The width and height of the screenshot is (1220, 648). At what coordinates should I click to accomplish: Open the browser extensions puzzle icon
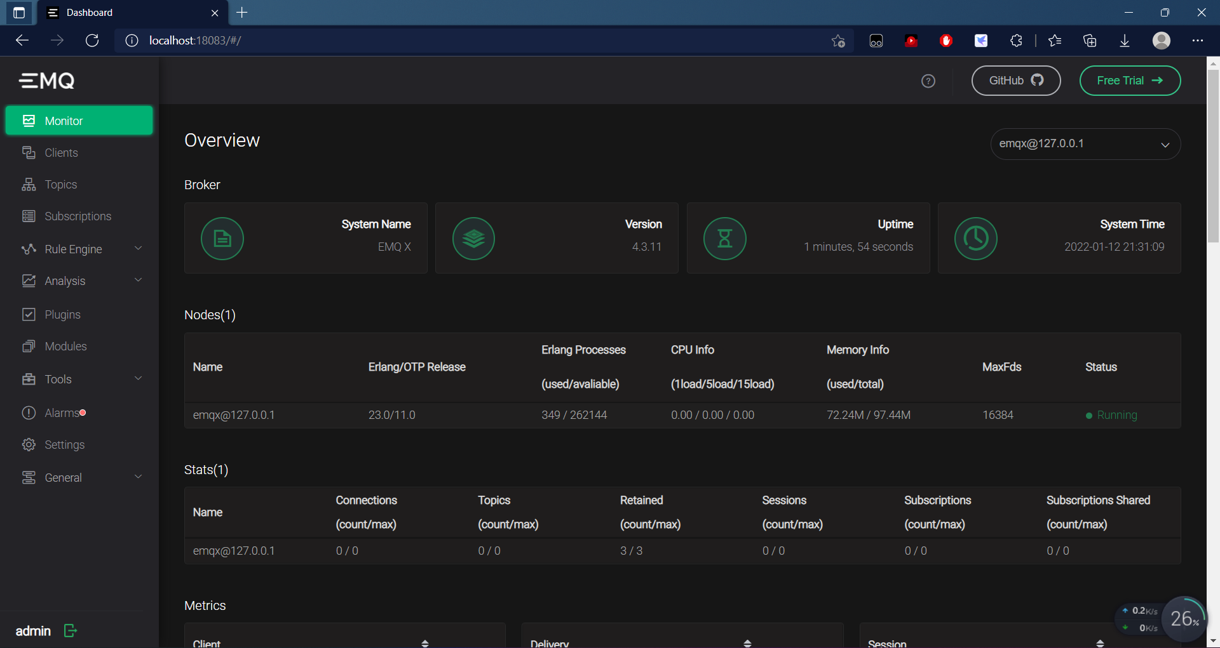1016,41
